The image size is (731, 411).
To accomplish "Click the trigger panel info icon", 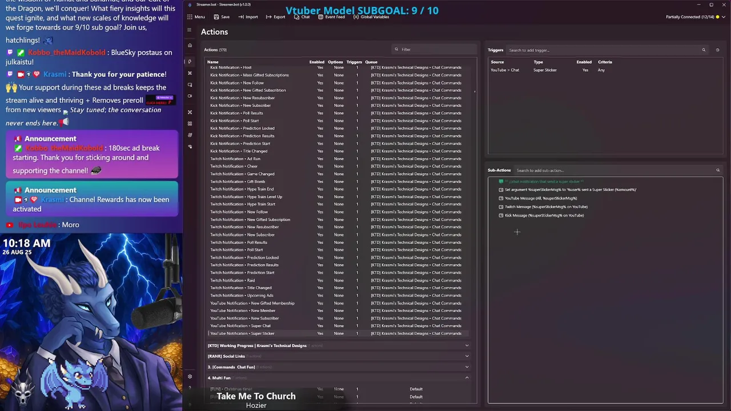I will (717, 50).
